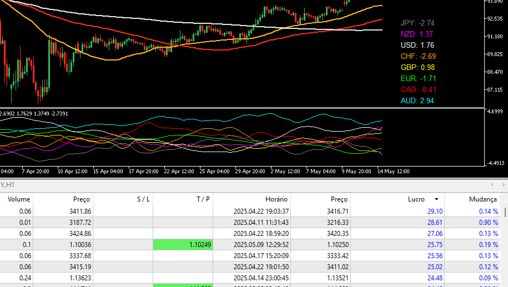Select the EUR: -1.71 strength label
This screenshot has height=287, width=508.
coord(418,78)
